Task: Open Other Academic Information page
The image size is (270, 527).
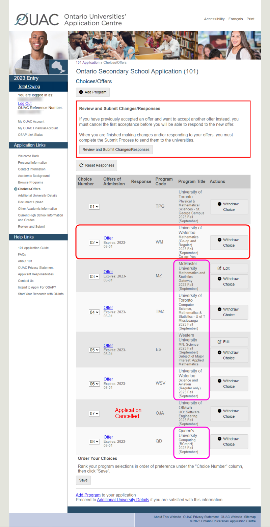Action: click(x=37, y=209)
